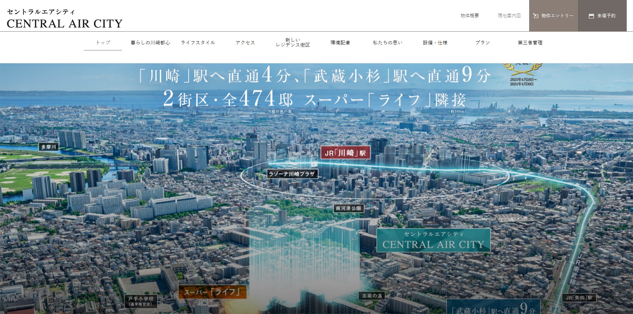The height and width of the screenshot is (314, 633).
Task: Click the 戸手小学校 label
Action: [141, 301]
